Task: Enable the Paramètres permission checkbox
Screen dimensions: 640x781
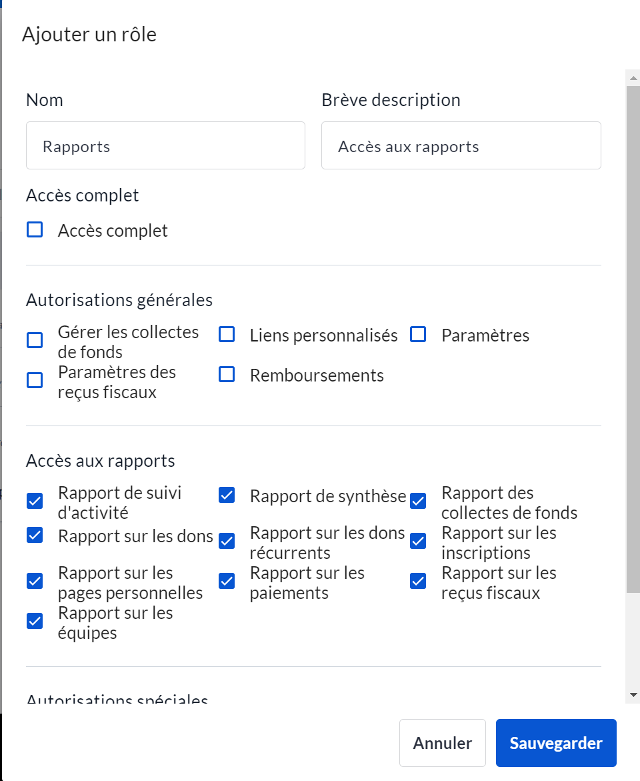Action: (418, 335)
